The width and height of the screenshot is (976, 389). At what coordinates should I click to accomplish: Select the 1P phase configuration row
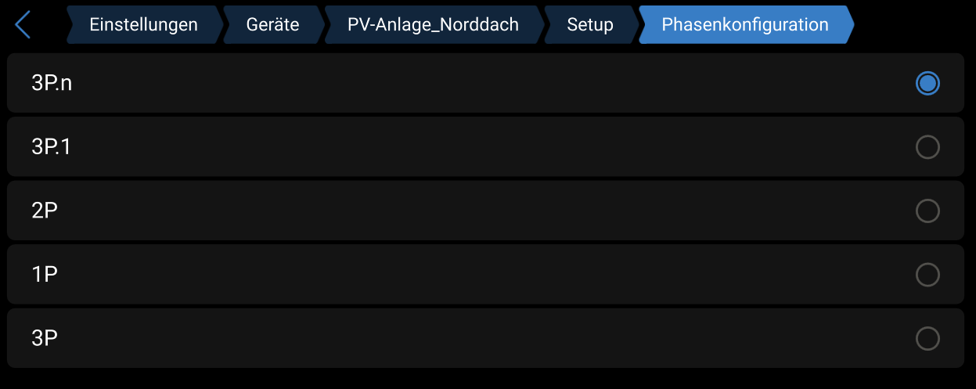point(485,275)
